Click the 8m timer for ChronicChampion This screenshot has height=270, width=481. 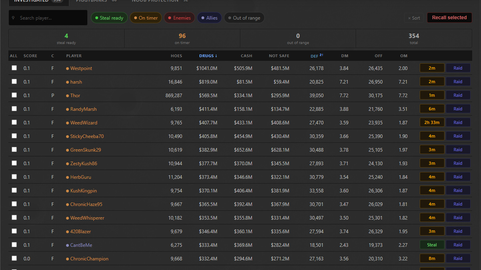pyautogui.click(x=432, y=258)
